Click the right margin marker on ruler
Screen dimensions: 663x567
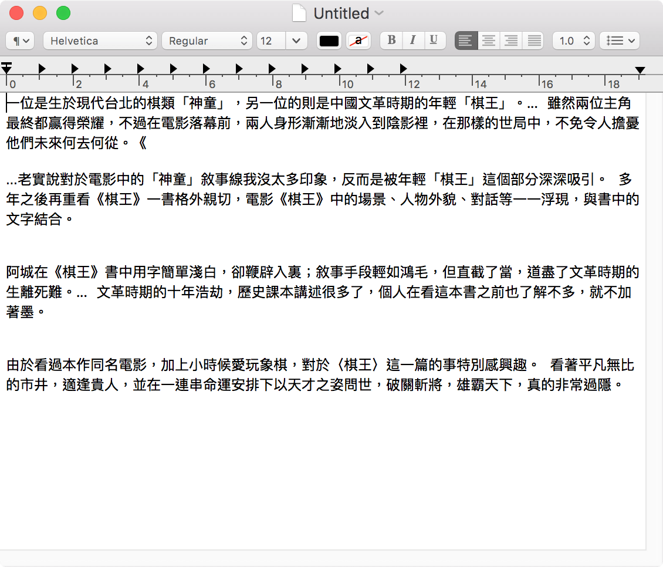pos(640,70)
